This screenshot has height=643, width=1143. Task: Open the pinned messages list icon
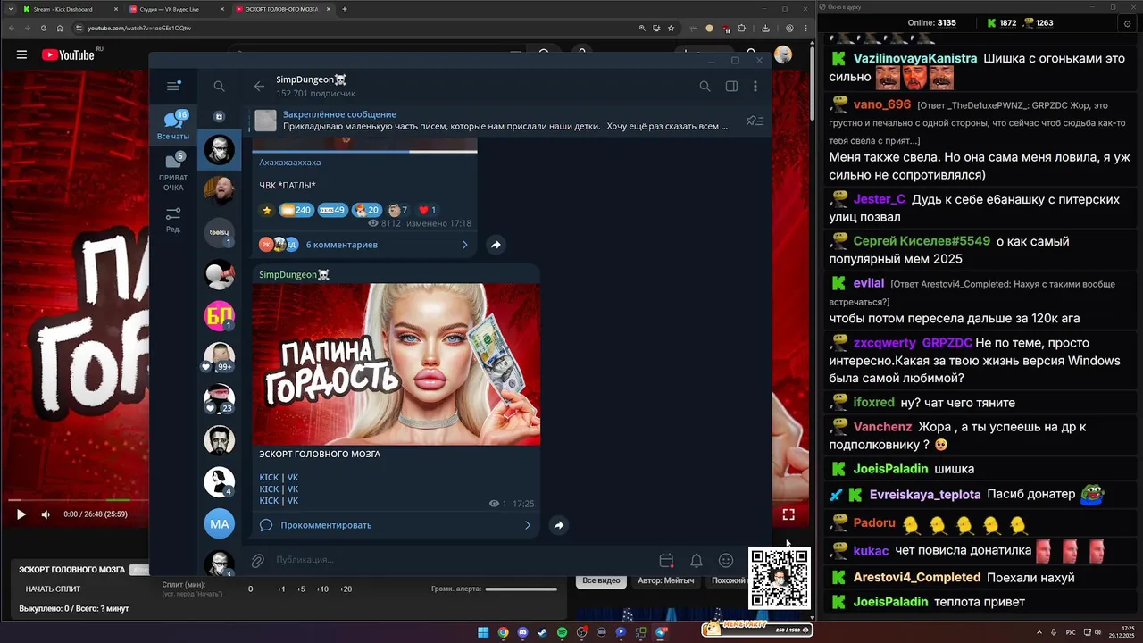(x=755, y=121)
